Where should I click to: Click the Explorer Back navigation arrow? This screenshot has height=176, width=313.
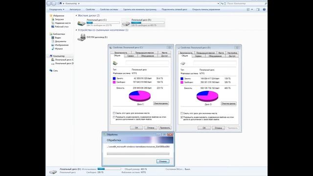(x=49, y=3)
